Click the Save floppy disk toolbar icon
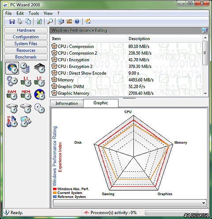 [12, 22]
